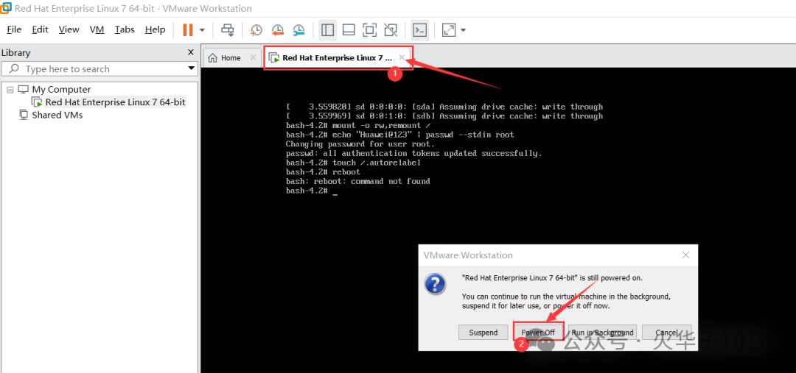
Task: Click the Suspend button in the dialog
Action: 483,333
